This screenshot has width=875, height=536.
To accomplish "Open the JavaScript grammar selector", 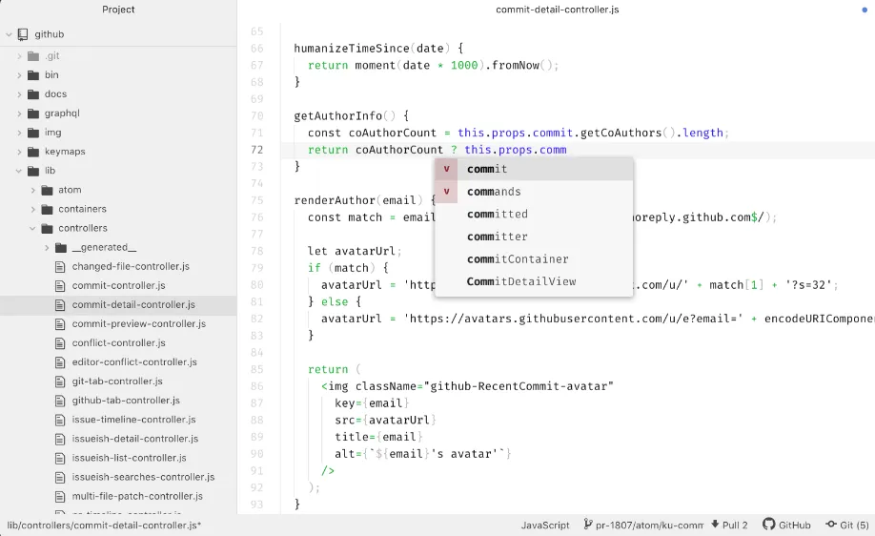I will tap(545, 525).
